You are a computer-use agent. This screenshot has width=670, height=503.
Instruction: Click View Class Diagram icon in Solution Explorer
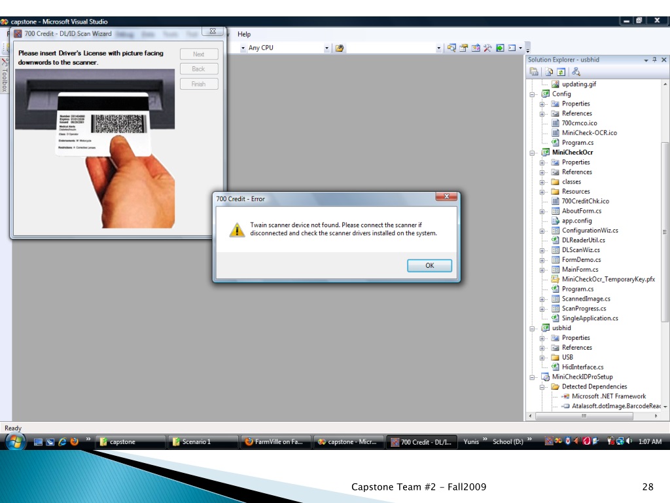[x=576, y=72]
